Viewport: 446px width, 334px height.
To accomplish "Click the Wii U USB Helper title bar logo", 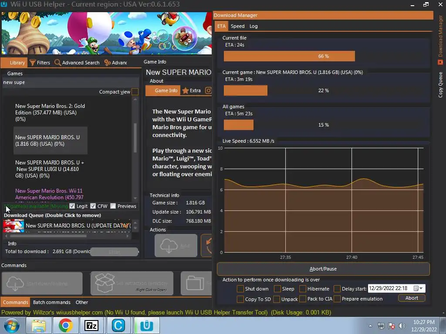I will 4,4.
